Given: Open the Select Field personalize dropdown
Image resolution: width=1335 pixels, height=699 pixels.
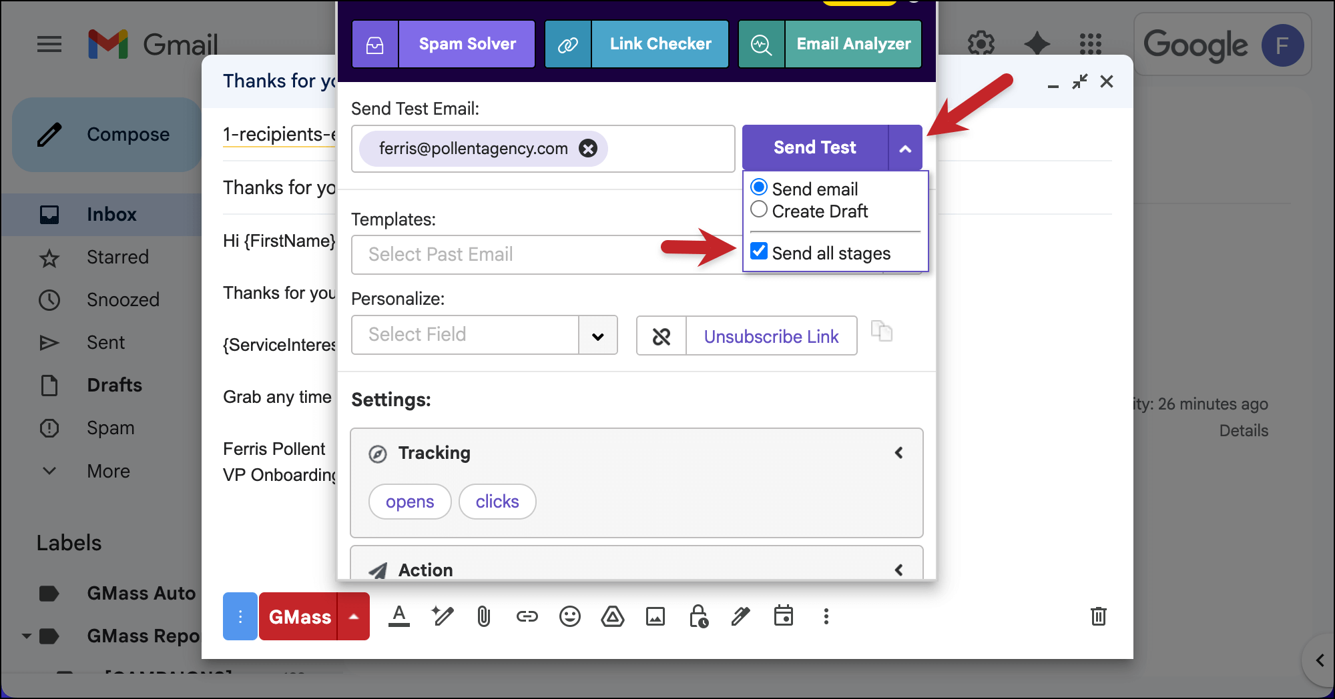Looking at the screenshot, I should click(x=597, y=335).
